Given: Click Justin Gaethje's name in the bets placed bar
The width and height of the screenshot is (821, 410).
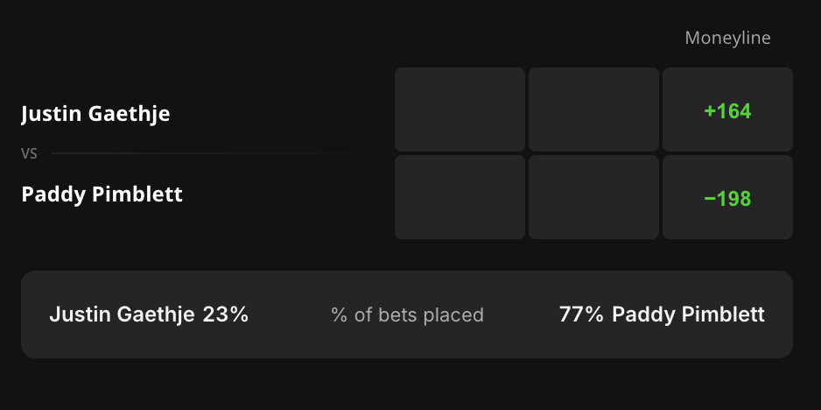Looking at the screenshot, I should coord(122,315).
